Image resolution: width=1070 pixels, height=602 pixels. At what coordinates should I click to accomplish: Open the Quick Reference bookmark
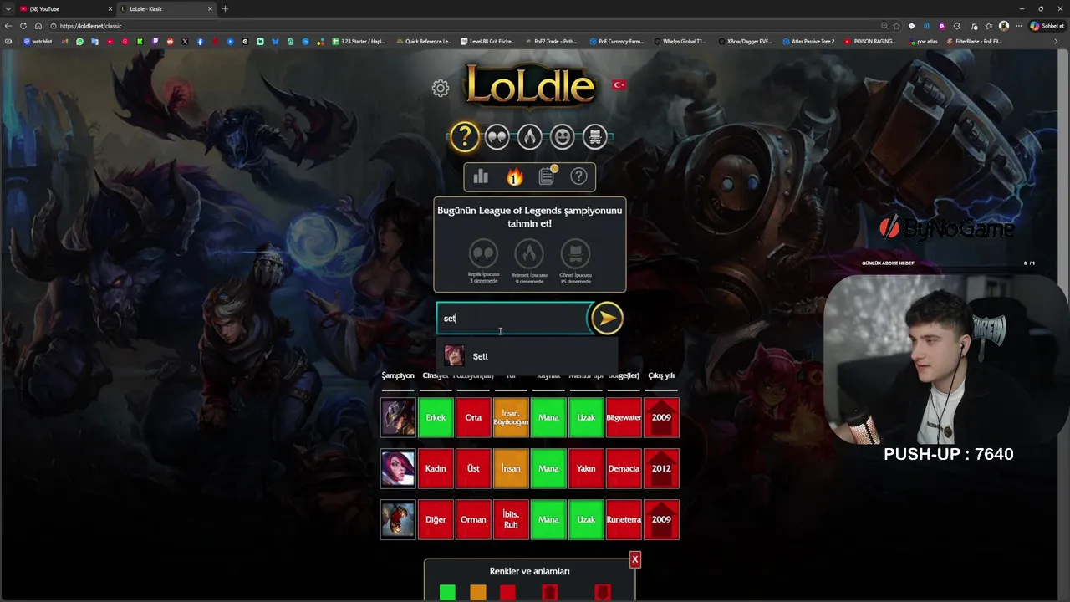coord(425,41)
